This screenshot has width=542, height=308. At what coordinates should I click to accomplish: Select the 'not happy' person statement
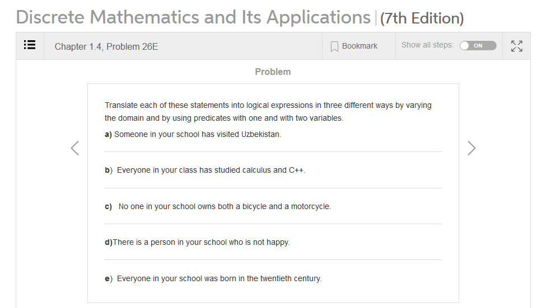pyautogui.click(x=201, y=242)
